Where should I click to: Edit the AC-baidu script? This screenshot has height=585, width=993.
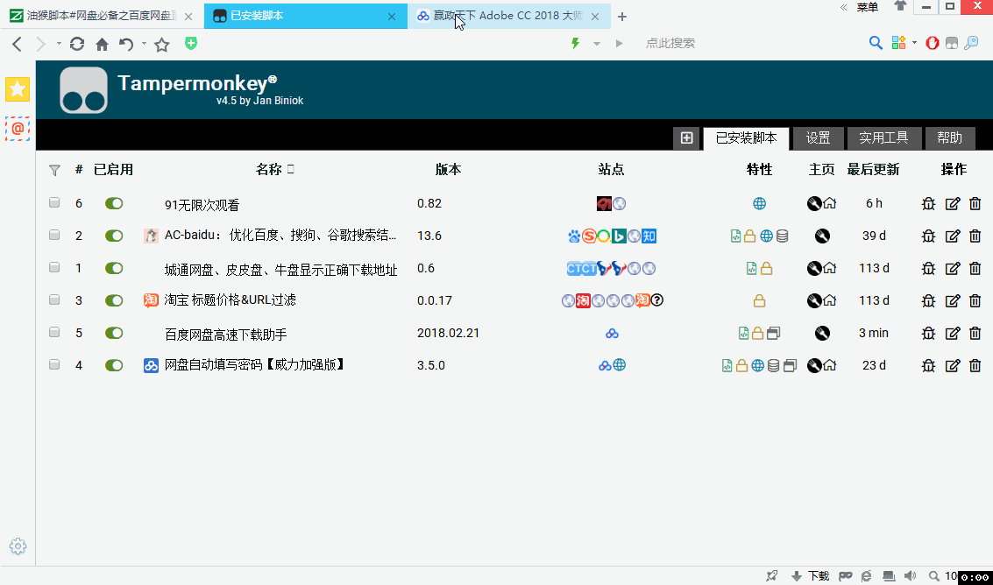[952, 236]
